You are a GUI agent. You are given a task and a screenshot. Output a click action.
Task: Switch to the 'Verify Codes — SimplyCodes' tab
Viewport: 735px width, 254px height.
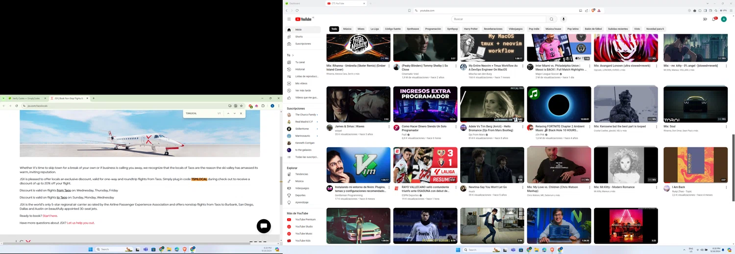point(26,98)
